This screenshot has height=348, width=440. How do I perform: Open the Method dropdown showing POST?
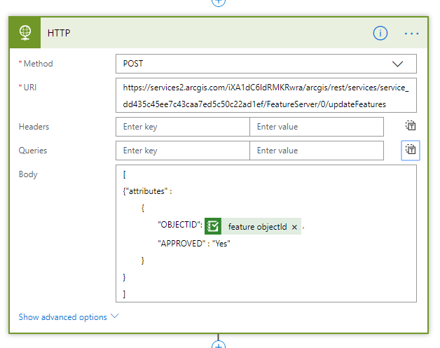pos(266,64)
